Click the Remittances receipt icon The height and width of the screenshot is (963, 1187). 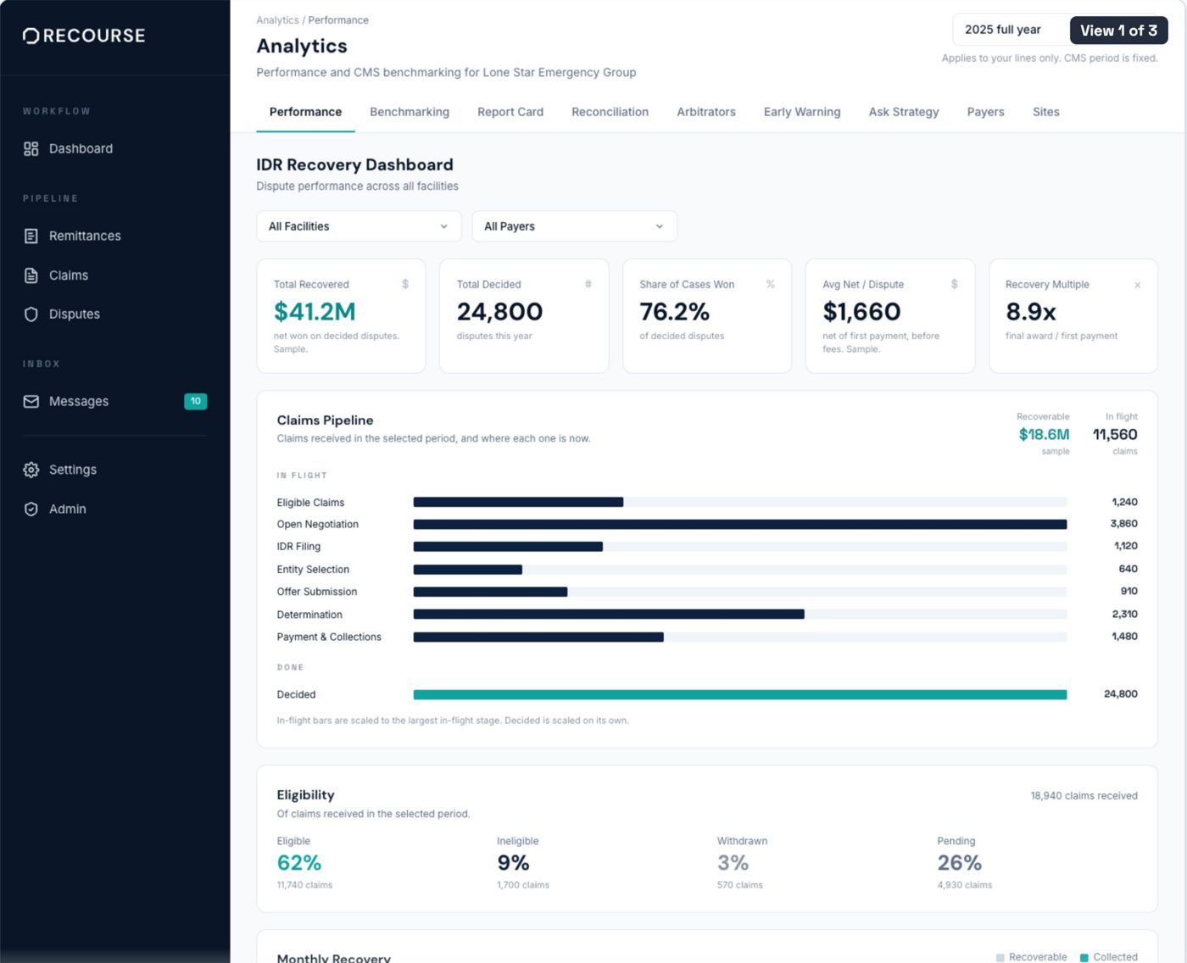(x=31, y=237)
